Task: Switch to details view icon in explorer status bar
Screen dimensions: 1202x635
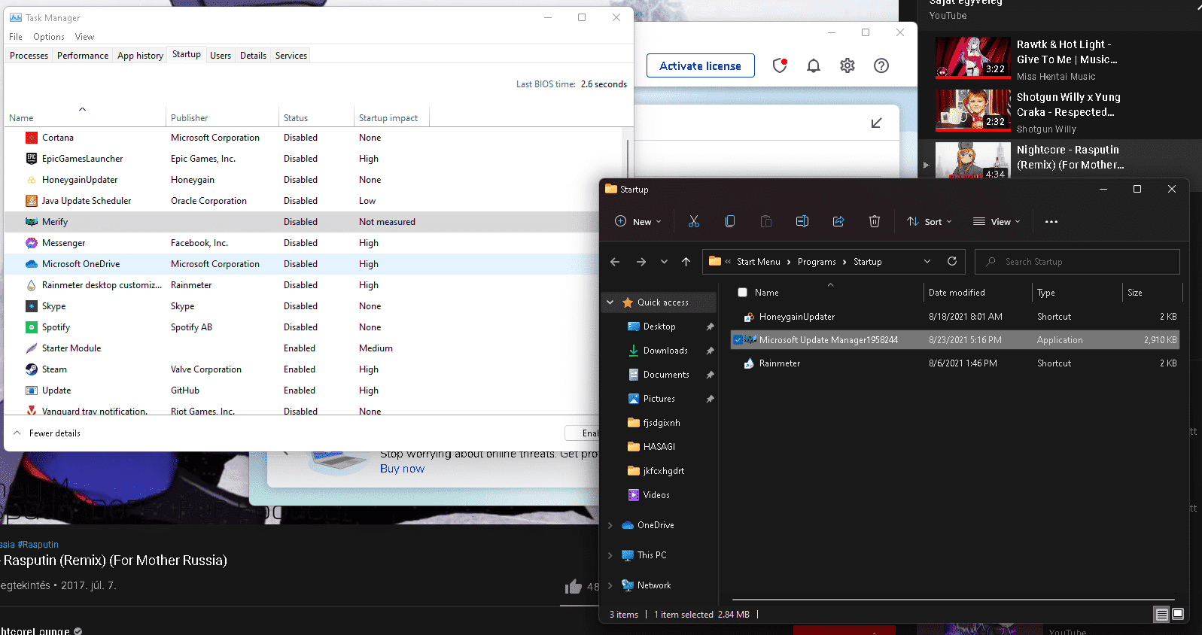Action: click(1161, 615)
